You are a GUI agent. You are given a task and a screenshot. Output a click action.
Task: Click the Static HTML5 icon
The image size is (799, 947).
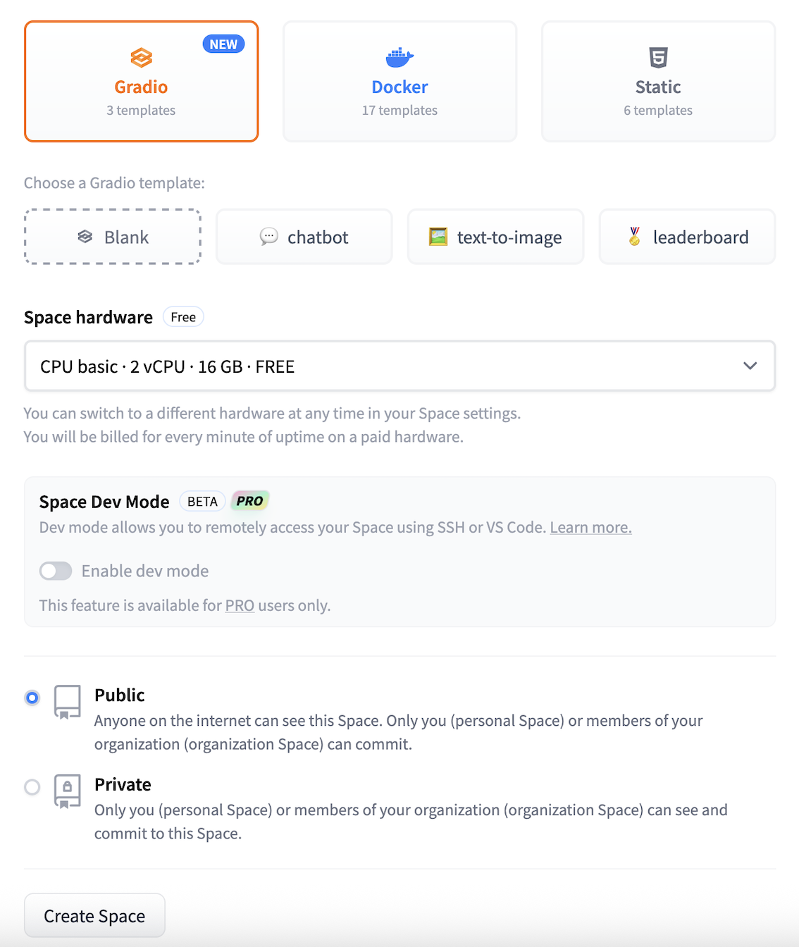coord(658,58)
